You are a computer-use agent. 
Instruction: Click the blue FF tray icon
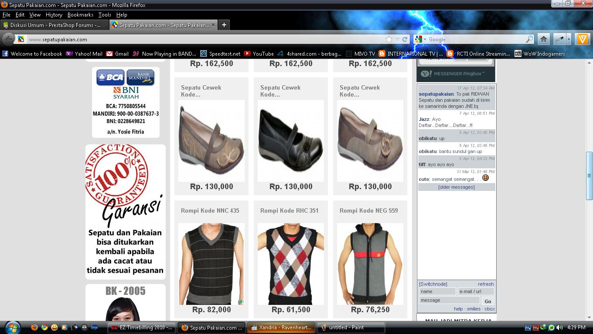click(x=528, y=327)
